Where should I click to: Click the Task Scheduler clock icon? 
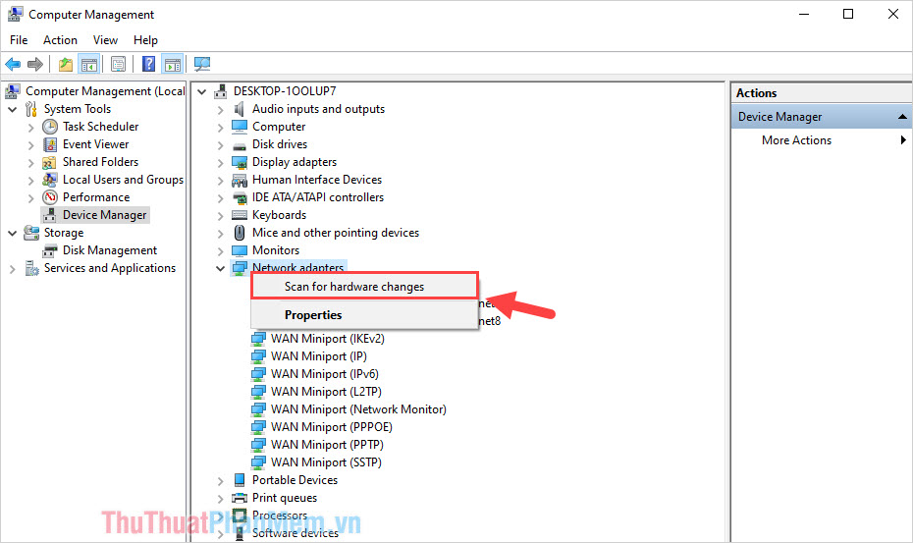[50, 127]
